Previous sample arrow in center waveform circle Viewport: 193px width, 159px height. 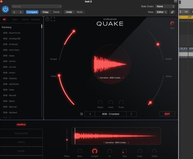(98, 78)
